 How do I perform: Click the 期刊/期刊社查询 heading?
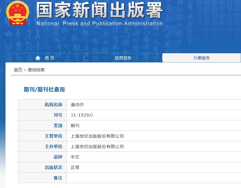point(43,89)
